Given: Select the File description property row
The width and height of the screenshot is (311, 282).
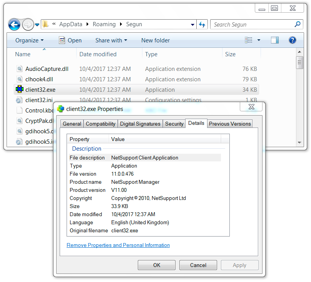Looking at the screenshot, I should 145,158.
